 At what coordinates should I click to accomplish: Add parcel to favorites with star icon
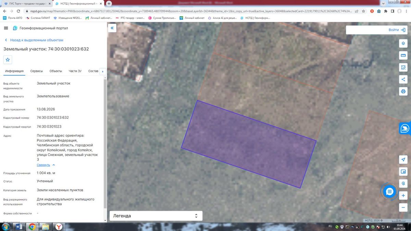pyautogui.click(x=8, y=60)
